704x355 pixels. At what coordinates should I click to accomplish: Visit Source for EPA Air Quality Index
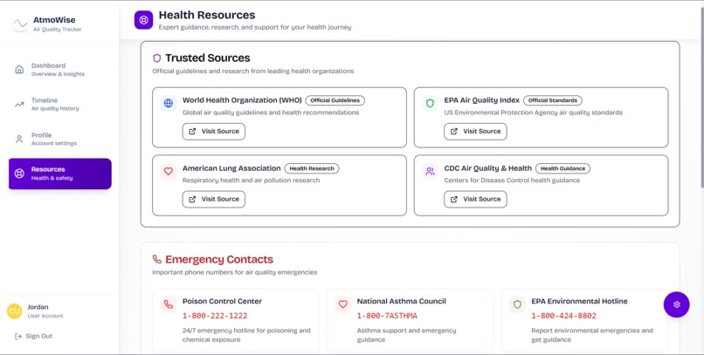(475, 132)
